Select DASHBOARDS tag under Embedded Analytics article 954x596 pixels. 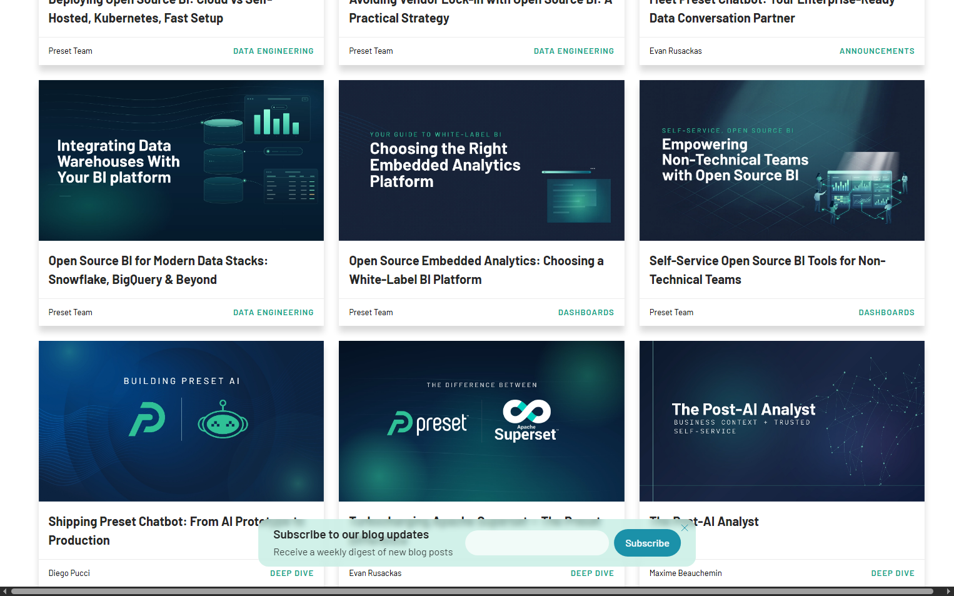pos(586,313)
